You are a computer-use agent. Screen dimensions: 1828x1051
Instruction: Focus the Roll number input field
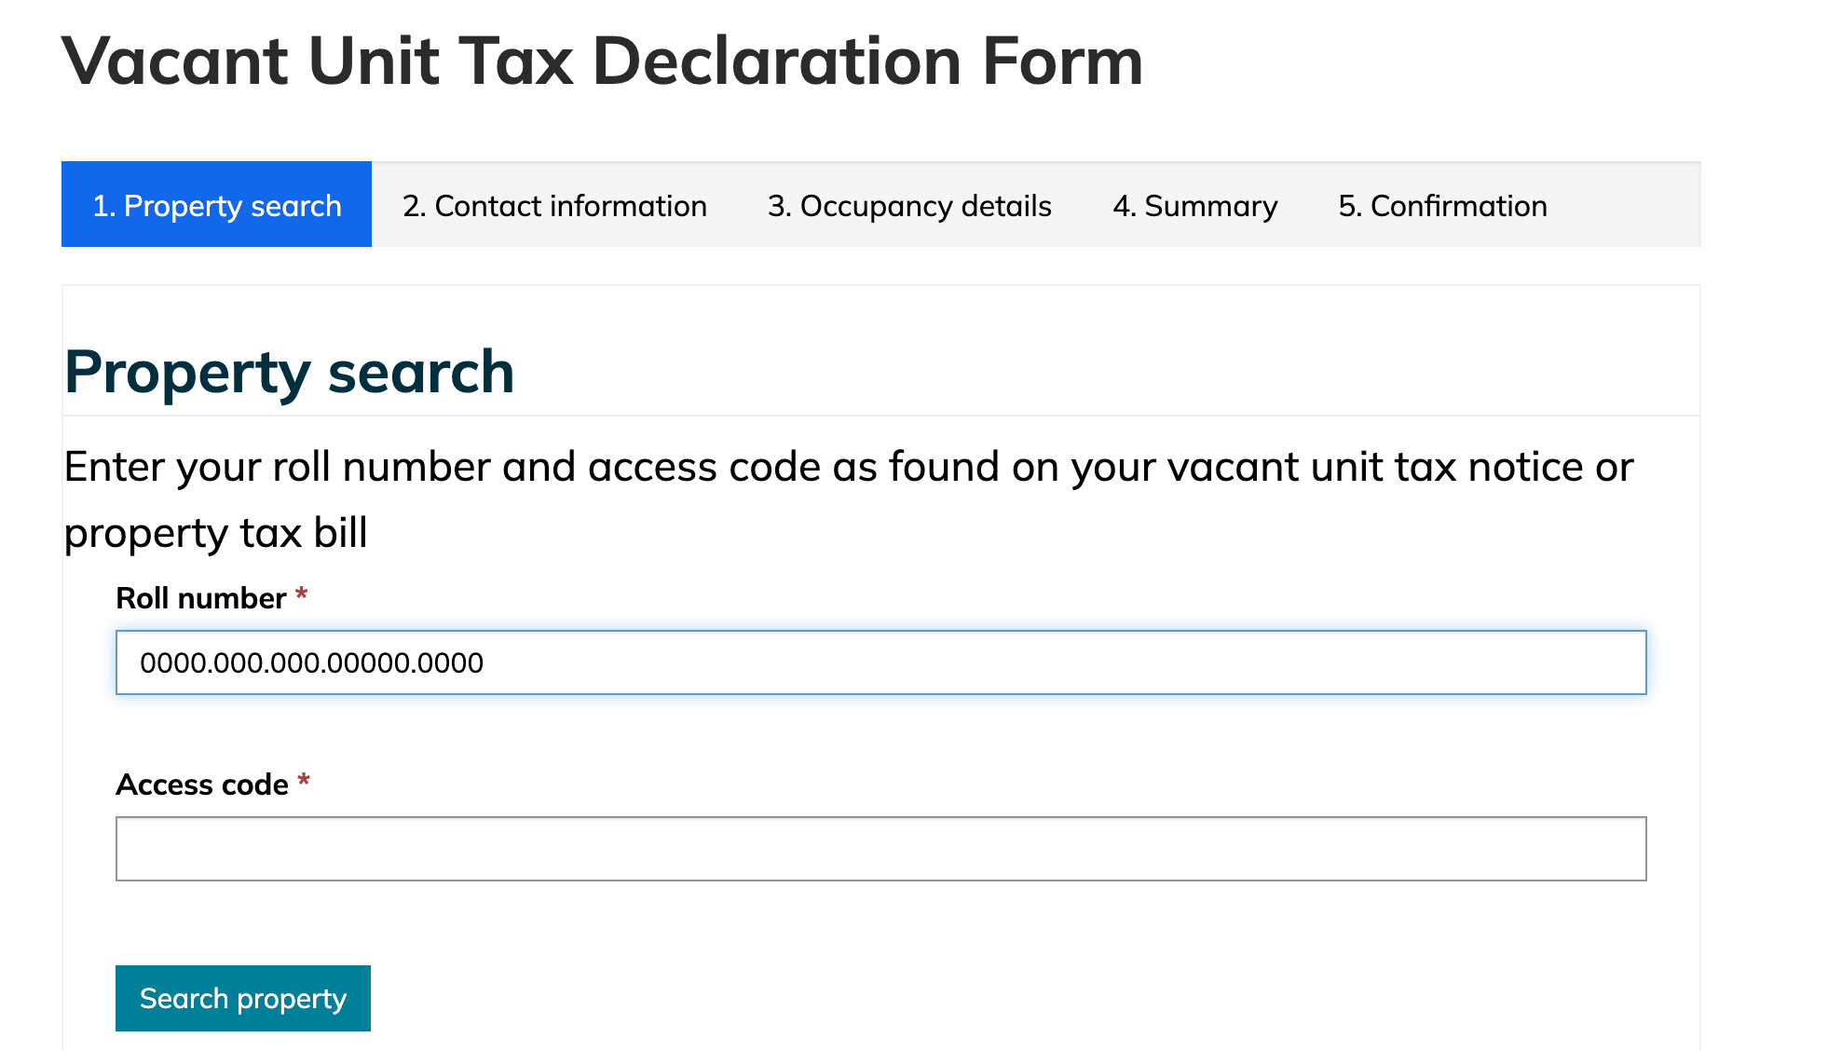[880, 662]
